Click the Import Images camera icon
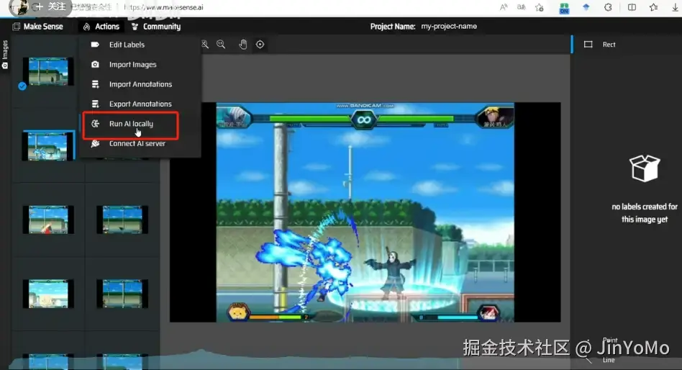Viewport: 682px width, 370px height. pyautogui.click(x=95, y=64)
